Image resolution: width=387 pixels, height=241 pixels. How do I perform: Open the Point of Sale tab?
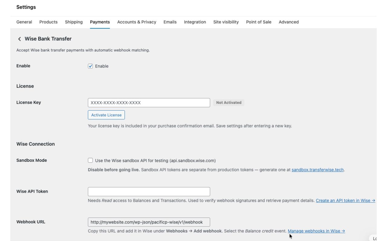(259, 22)
